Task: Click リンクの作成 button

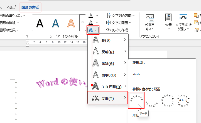Action: pos(117,30)
